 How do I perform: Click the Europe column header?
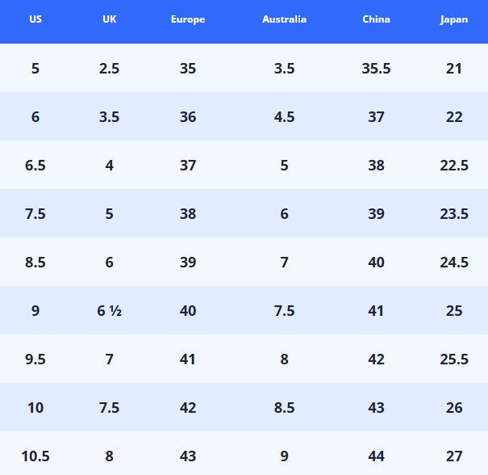(188, 19)
